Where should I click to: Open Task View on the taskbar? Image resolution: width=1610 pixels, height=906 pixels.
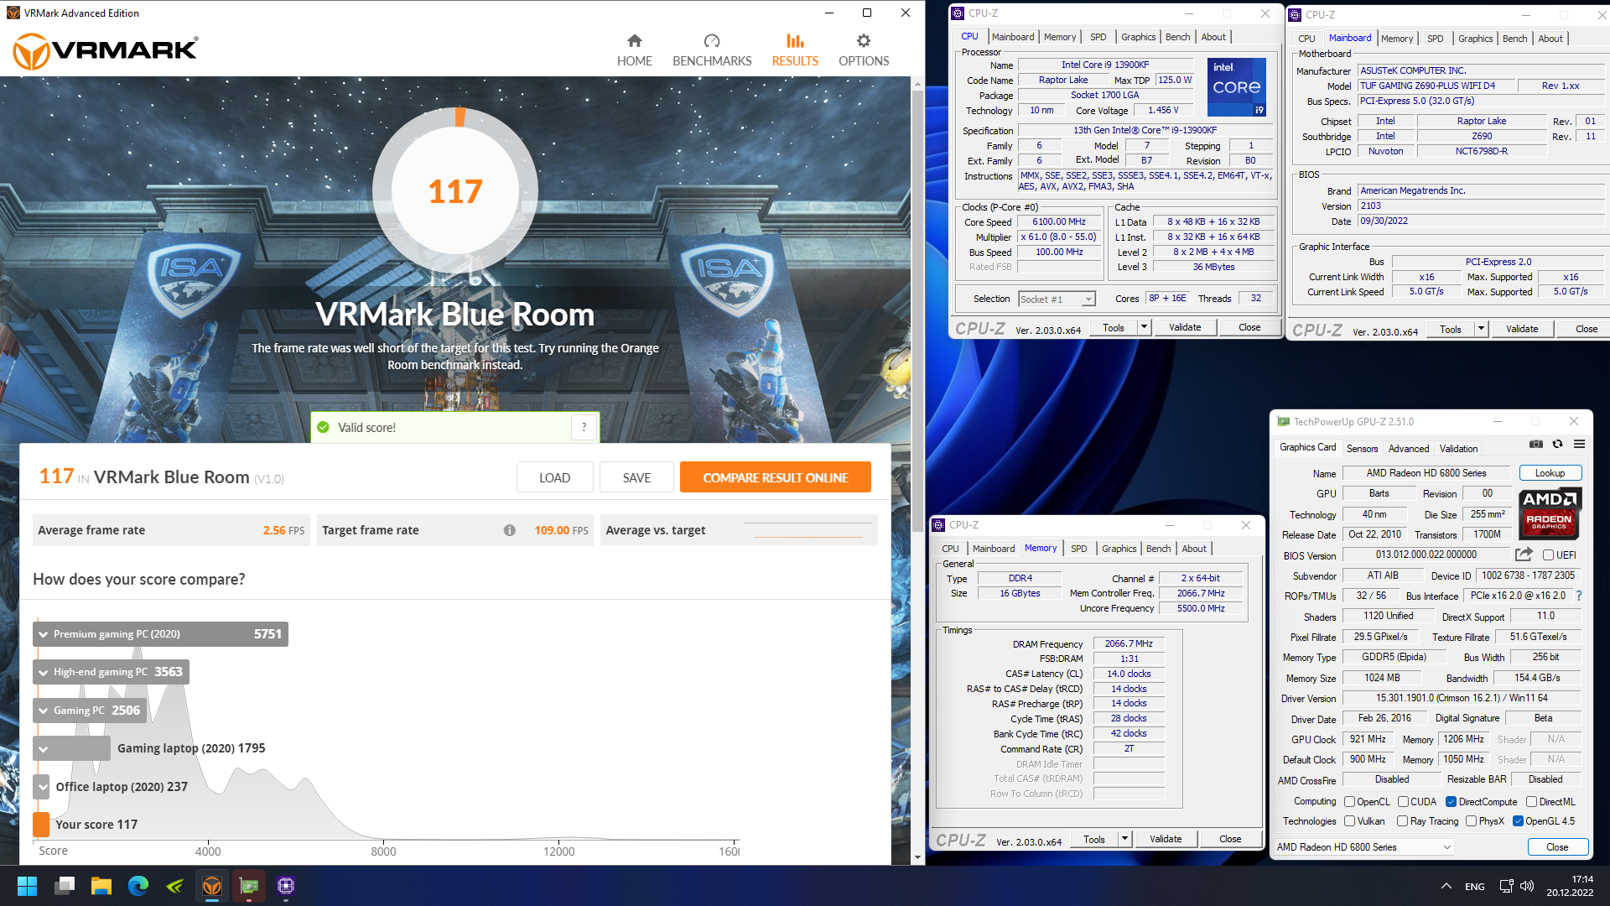click(65, 886)
